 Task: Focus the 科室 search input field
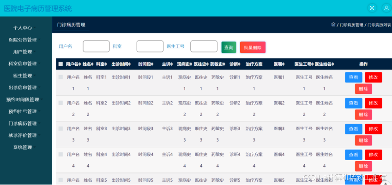tap(150, 46)
